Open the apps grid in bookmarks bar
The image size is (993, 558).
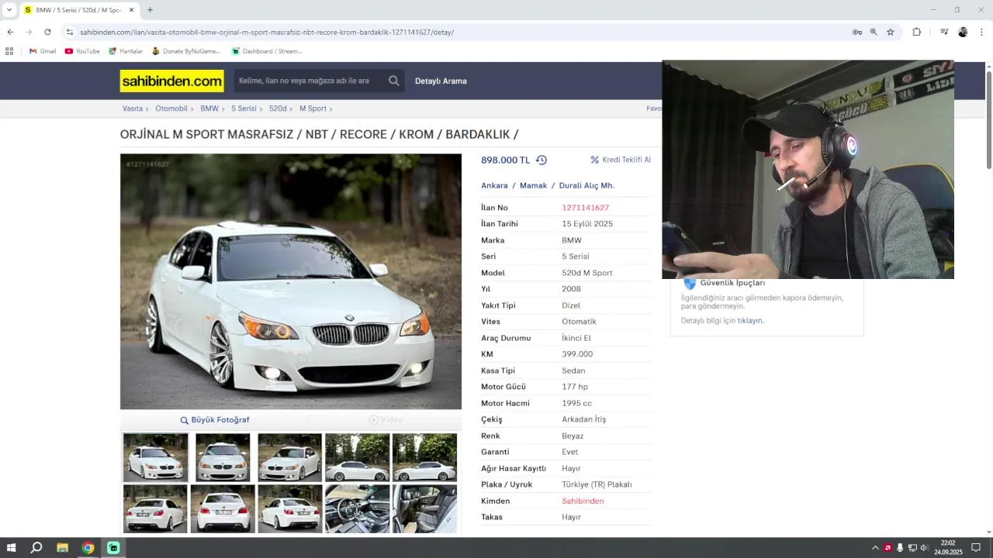point(9,51)
